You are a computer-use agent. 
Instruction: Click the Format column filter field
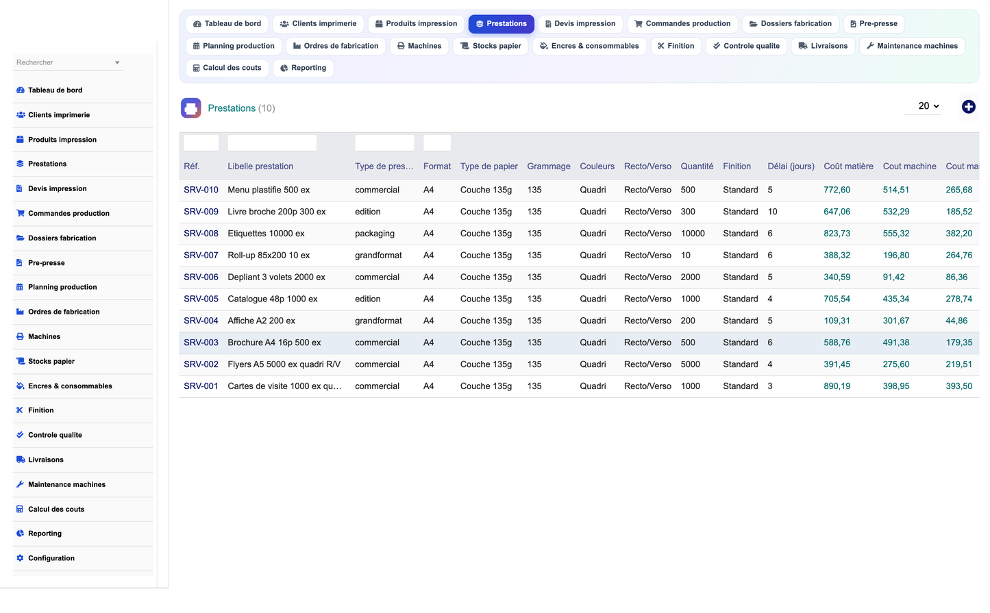(437, 142)
